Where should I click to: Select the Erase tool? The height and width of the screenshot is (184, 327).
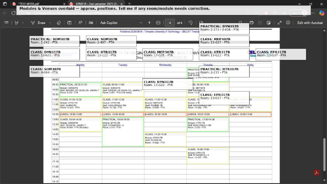click(59, 23)
